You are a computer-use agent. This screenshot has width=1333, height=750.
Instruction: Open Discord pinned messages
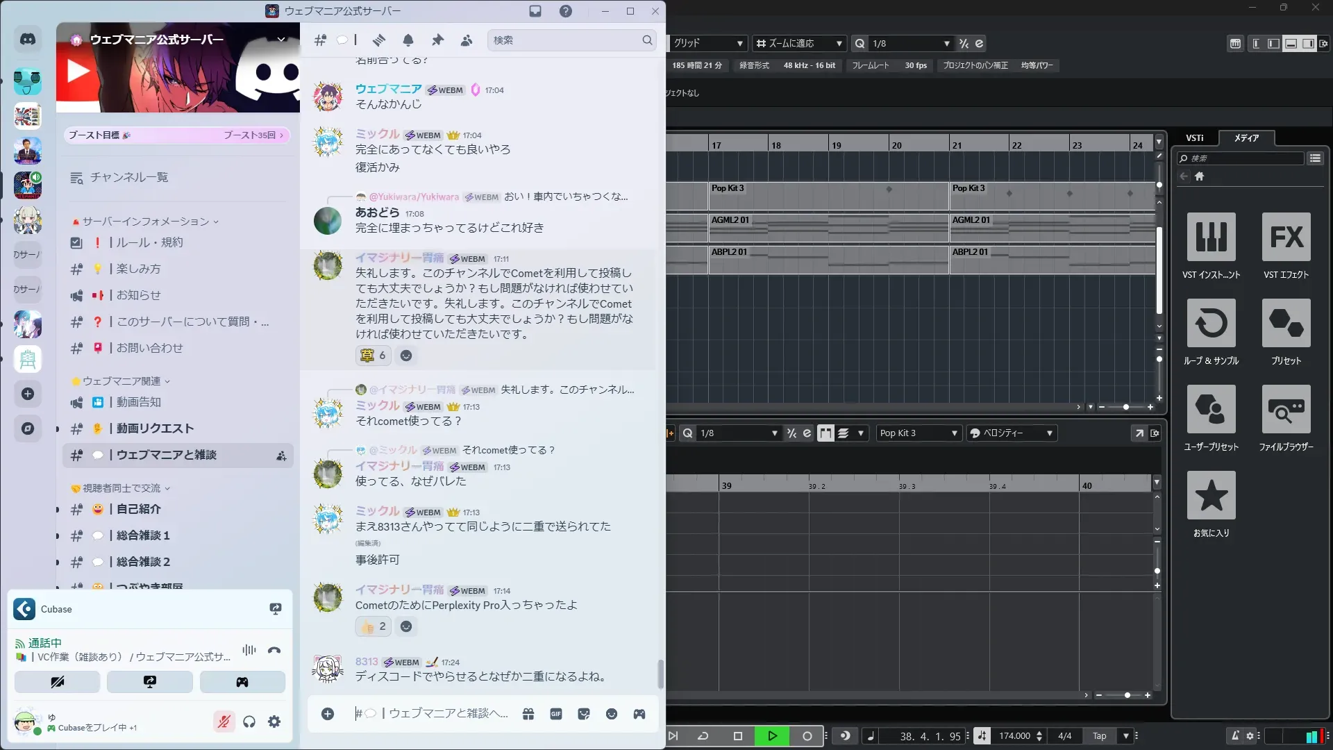point(437,40)
